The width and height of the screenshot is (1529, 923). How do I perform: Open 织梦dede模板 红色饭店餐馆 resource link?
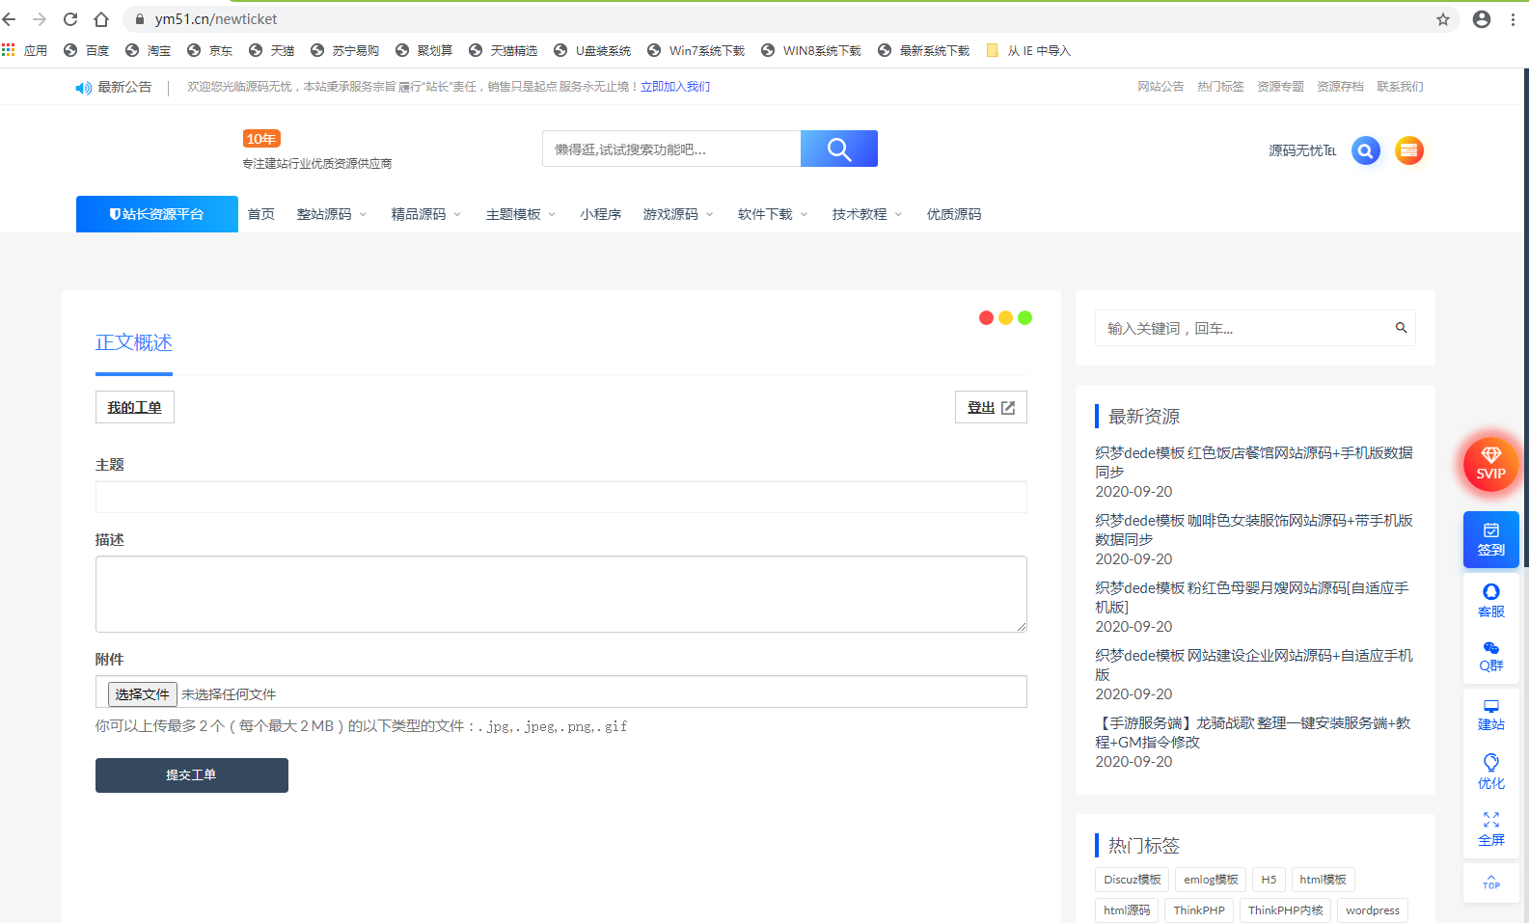(1254, 462)
